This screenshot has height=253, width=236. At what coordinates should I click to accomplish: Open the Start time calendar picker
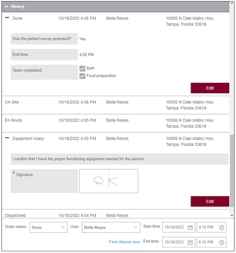click(190, 228)
